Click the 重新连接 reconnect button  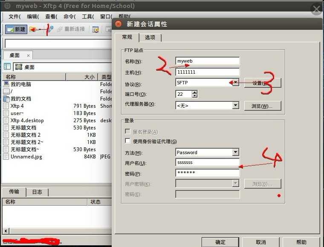click(x=71, y=29)
